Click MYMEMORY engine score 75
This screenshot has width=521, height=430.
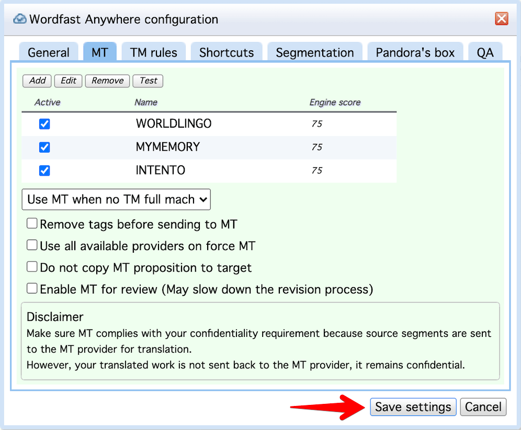pyautogui.click(x=316, y=147)
